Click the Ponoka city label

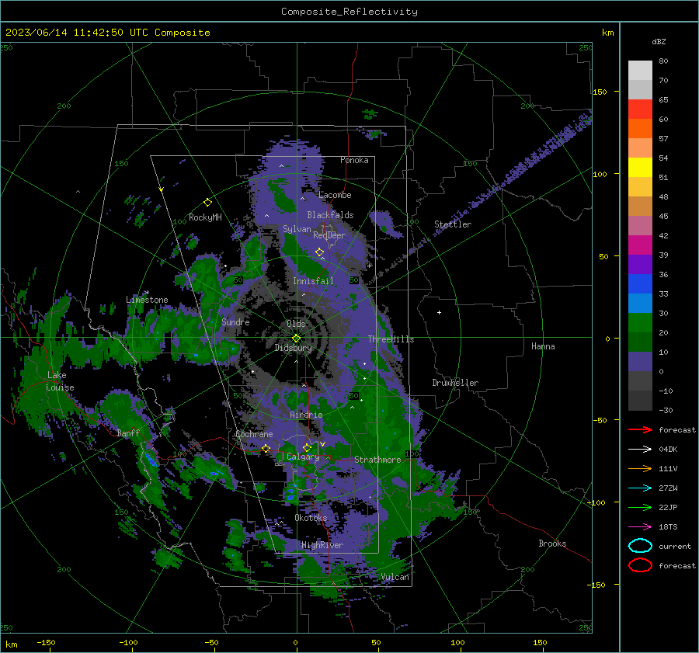click(354, 160)
